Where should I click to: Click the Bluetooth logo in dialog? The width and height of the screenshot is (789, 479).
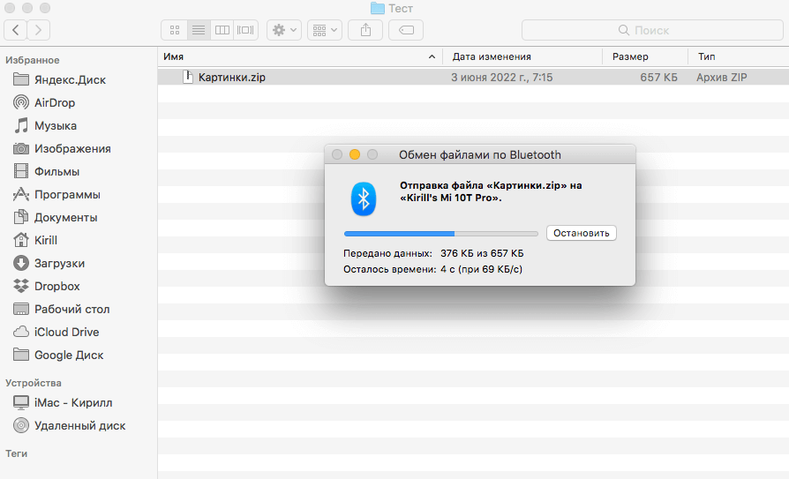364,199
